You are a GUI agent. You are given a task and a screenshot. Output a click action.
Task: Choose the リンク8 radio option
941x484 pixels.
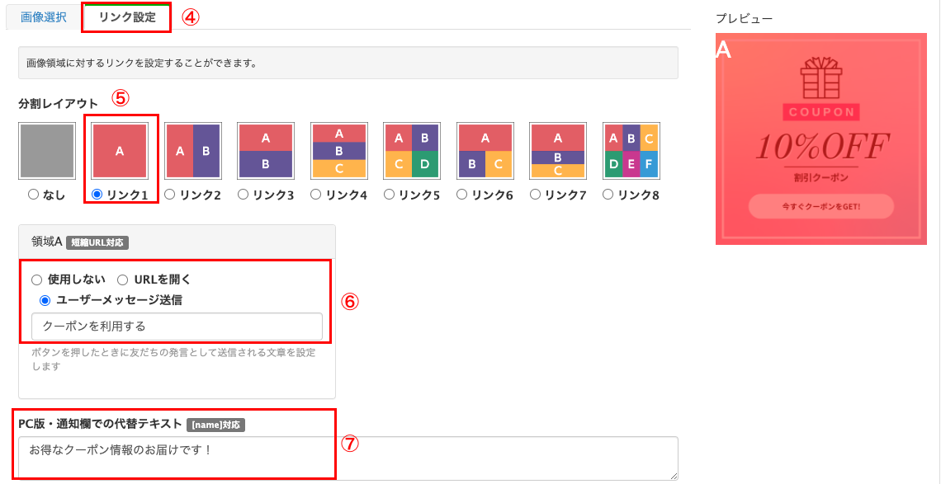click(x=608, y=195)
